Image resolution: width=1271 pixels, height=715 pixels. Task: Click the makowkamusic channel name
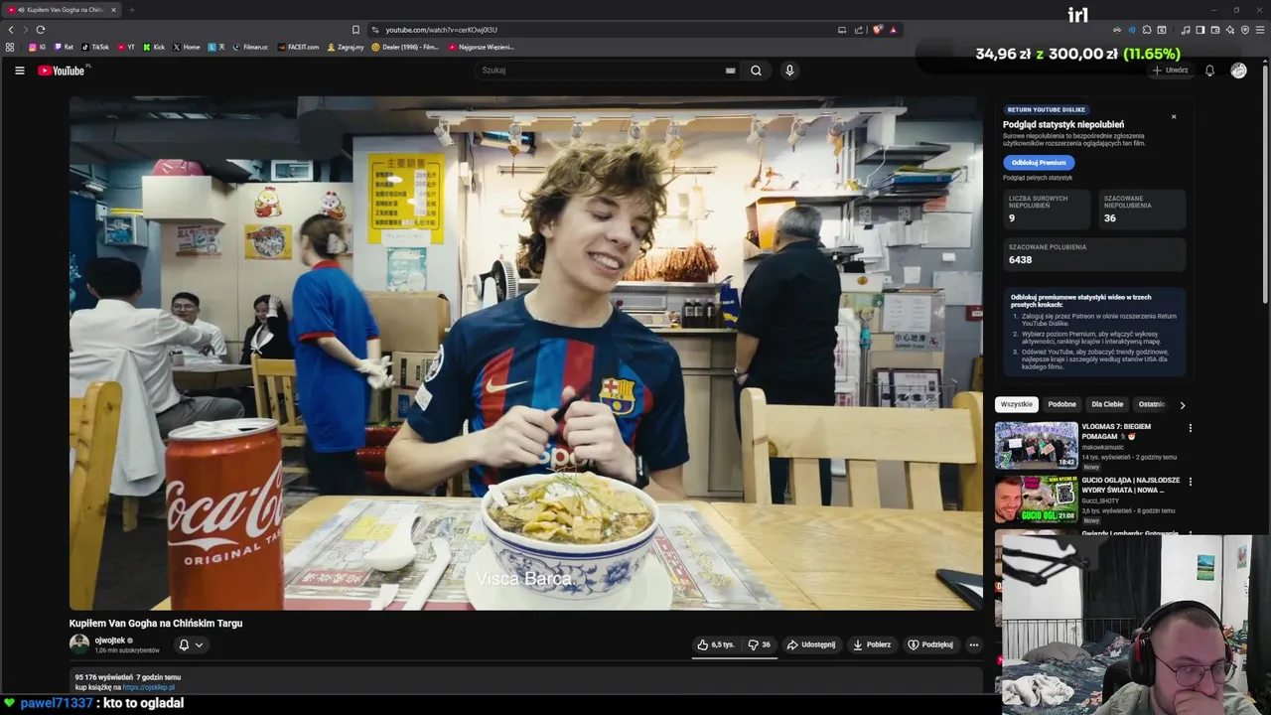1104,447
